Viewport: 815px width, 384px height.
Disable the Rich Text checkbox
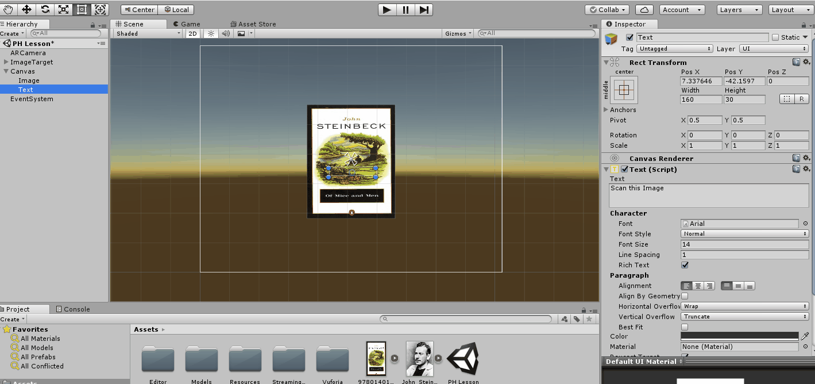[x=685, y=265]
